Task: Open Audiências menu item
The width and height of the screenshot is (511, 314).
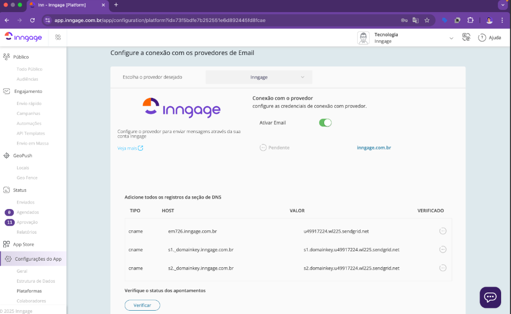Action: (27, 79)
